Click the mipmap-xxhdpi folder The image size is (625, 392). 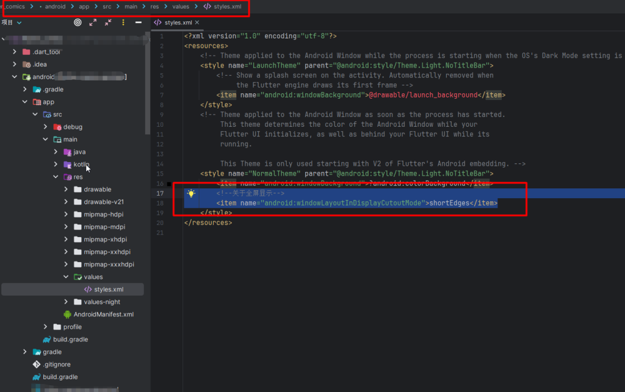107,252
